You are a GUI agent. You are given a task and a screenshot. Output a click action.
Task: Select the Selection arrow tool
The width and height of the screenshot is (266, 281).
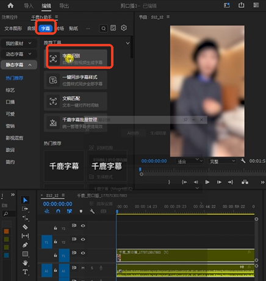[25, 200]
